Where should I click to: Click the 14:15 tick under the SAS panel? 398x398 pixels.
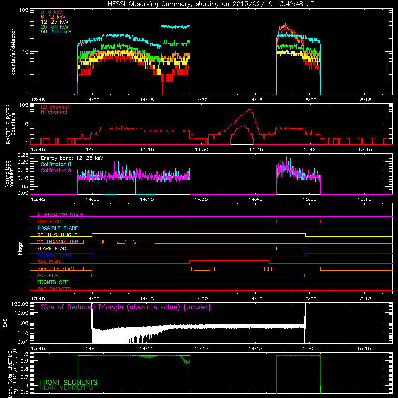[147, 349]
